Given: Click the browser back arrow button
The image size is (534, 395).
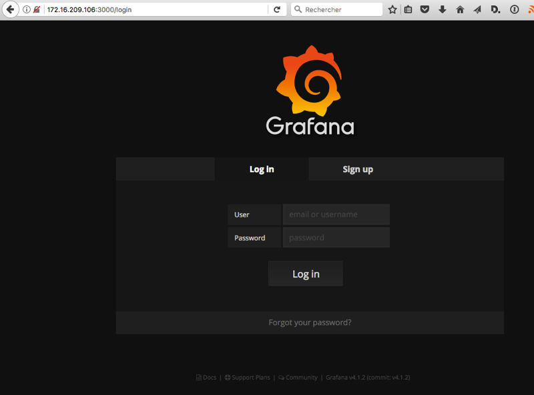Looking at the screenshot, I should click(11, 10).
